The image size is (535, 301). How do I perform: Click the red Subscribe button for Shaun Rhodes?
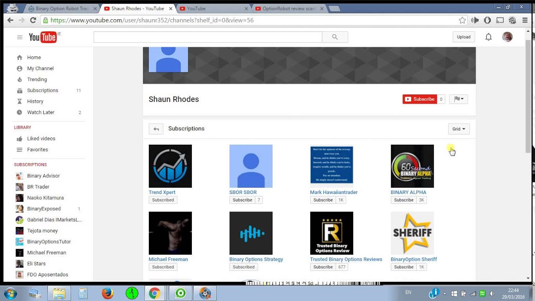click(x=420, y=99)
